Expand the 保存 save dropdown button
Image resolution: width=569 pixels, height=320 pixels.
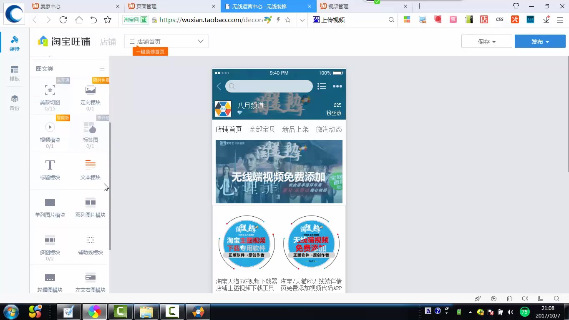click(x=487, y=42)
